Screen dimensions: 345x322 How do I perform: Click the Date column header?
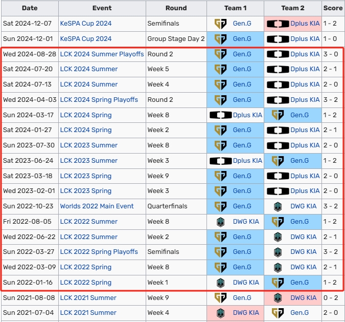(30, 8)
